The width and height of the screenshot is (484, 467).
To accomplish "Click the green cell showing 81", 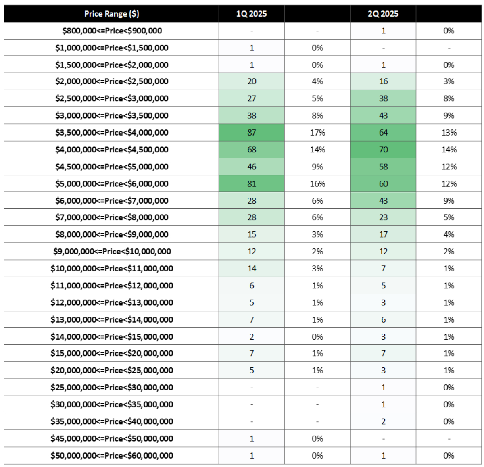I will coord(252,184).
